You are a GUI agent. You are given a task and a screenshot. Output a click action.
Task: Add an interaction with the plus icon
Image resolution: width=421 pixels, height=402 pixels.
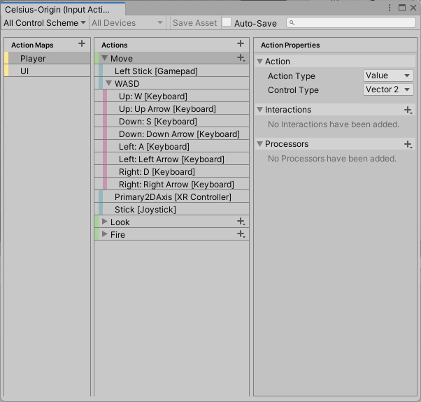[x=408, y=110]
